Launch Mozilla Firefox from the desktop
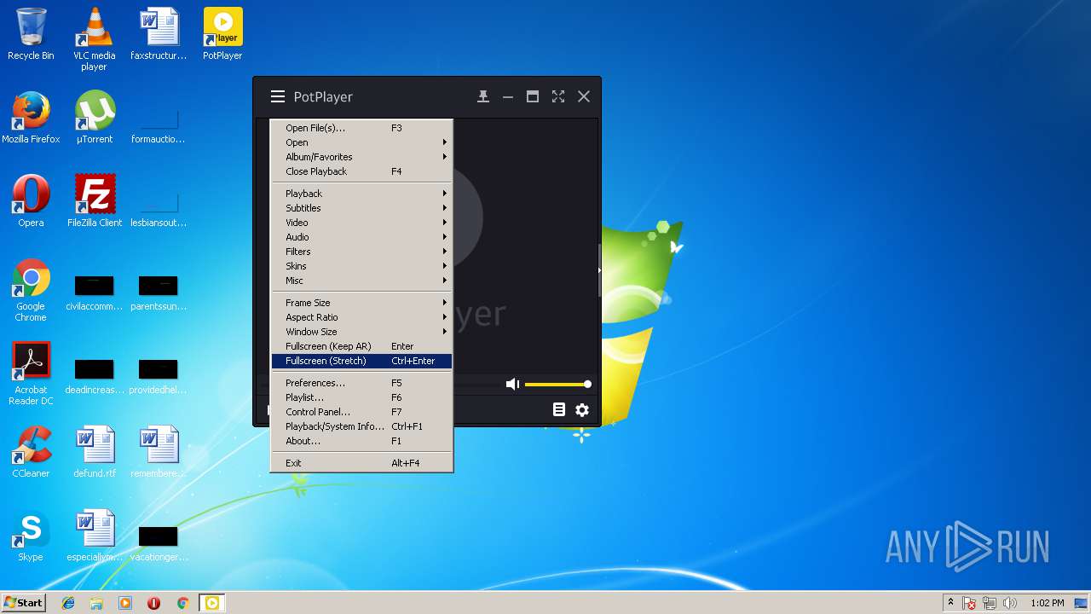Screen dimensions: 1091x614 [x=31, y=118]
